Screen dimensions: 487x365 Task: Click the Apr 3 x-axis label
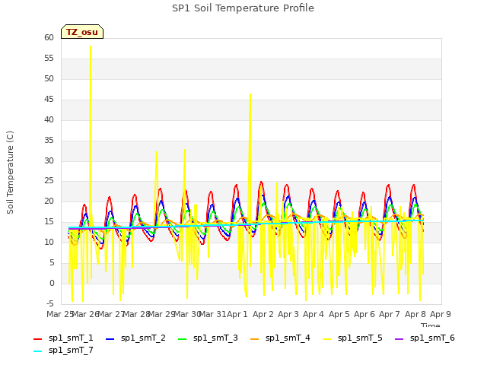(288, 314)
